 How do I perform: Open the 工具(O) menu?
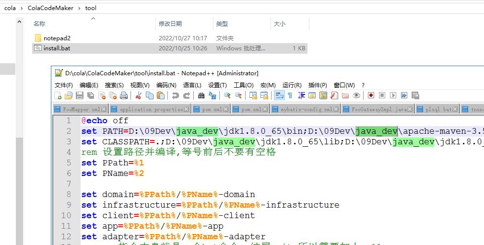click(x=244, y=85)
